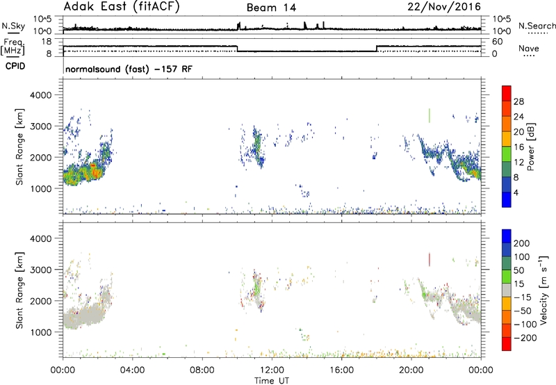Click the Power panel 'Slant Range [km]' label
The width and height of the screenshot is (556, 385).
(19, 147)
